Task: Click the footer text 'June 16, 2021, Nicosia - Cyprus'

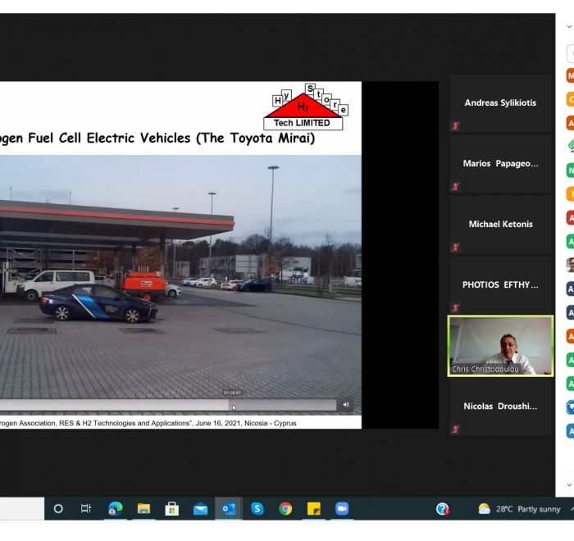Action: coord(246,423)
